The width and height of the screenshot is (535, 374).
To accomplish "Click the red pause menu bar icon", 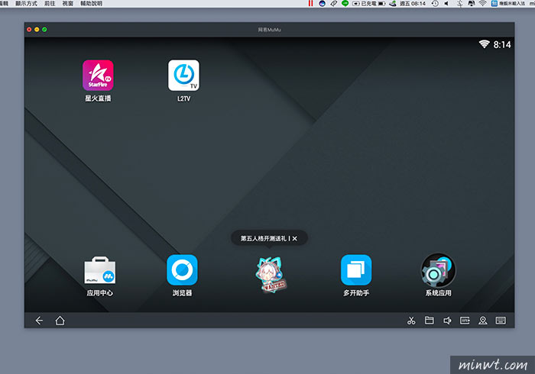I will coord(310,3).
